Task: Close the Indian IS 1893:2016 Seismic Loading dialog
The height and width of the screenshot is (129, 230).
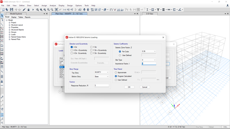Action: click(163, 38)
